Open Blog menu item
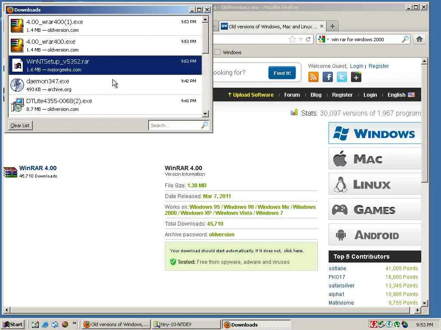Screen dimensions: 441x330 pyautogui.click(x=316, y=95)
